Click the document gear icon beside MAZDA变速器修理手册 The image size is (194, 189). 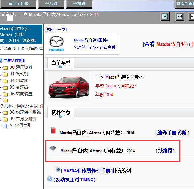58,169
